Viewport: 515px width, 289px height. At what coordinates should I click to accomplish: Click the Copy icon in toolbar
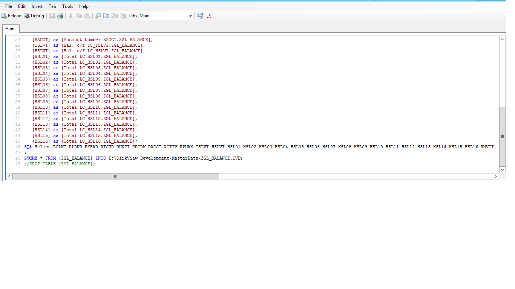click(79, 16)
